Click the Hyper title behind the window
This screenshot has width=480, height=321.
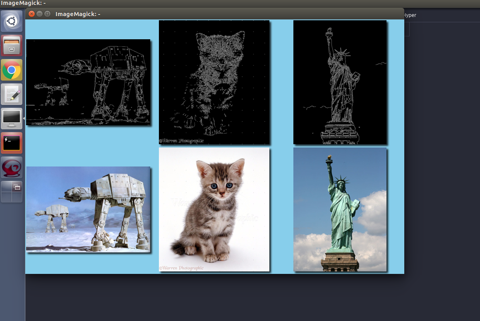point(410,15)
